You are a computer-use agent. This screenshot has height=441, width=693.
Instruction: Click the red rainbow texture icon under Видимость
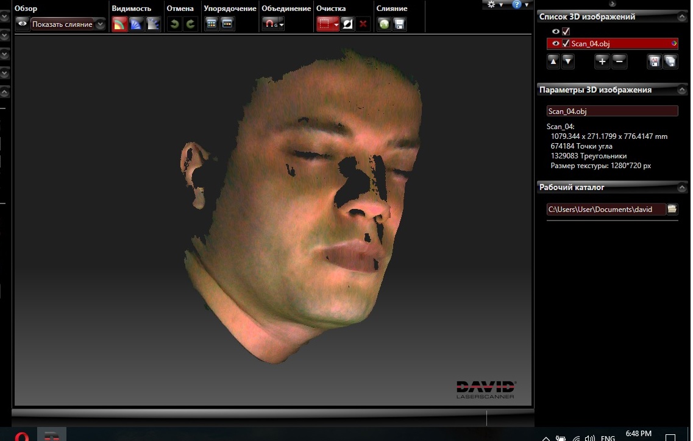(119, 24)
